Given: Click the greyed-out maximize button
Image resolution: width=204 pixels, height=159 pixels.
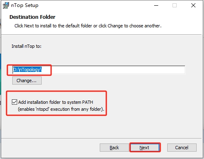Looking at the screenshot, I should (175, 5).
